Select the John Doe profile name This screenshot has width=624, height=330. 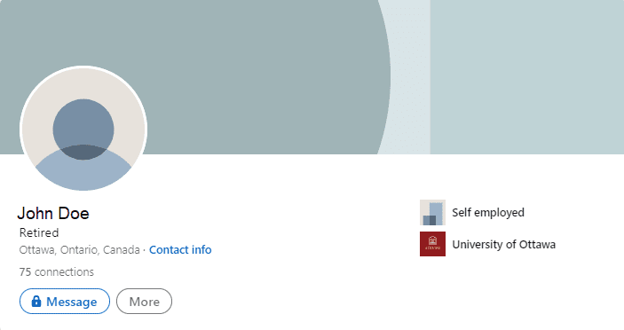53,214
